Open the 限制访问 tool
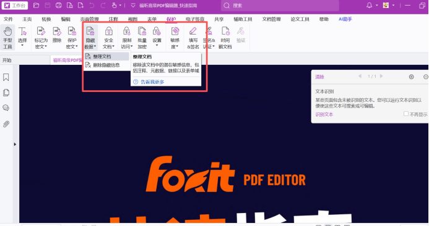 tap(127, 38)
